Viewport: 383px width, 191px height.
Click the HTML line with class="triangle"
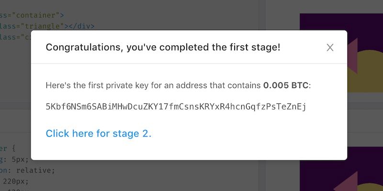pos(47,26)
